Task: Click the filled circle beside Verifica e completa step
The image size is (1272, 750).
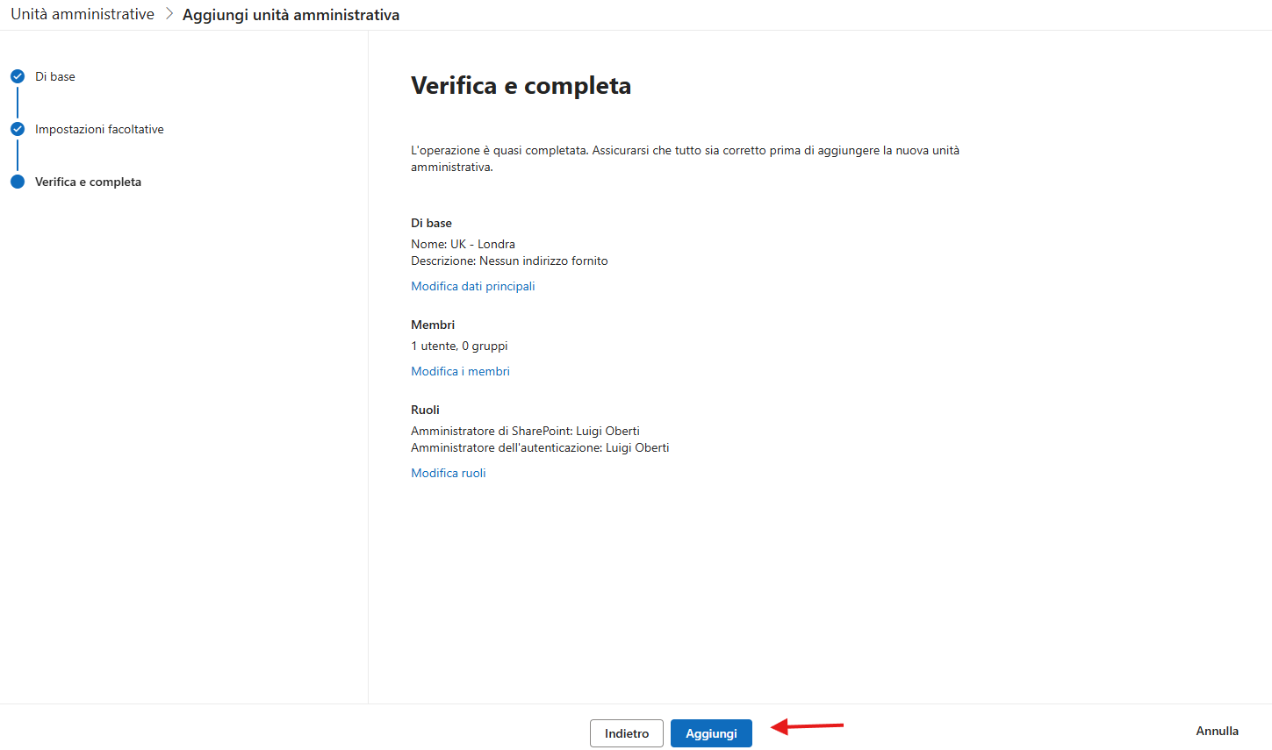Action: 18,182
